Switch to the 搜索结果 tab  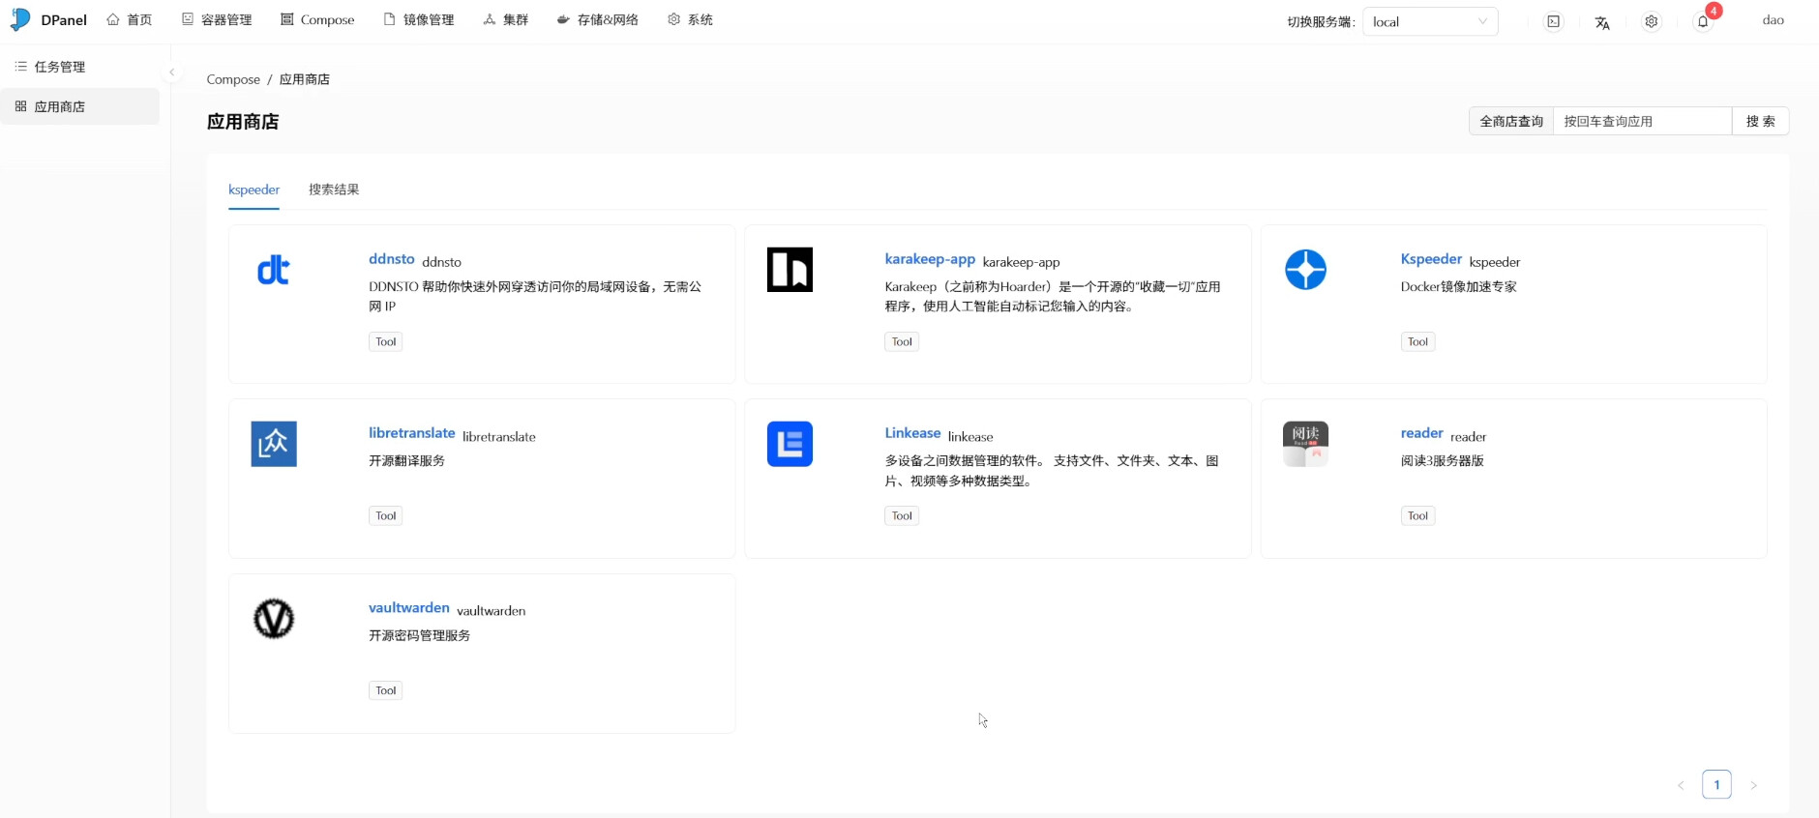pyautogui.click(x=334, y=190)
